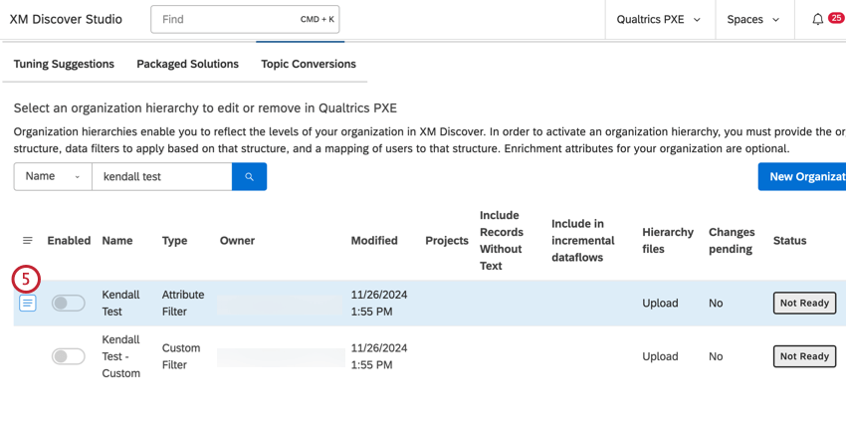Open the notifications bell icon
The height and width of the screenshot is (421, 846).
817,20
